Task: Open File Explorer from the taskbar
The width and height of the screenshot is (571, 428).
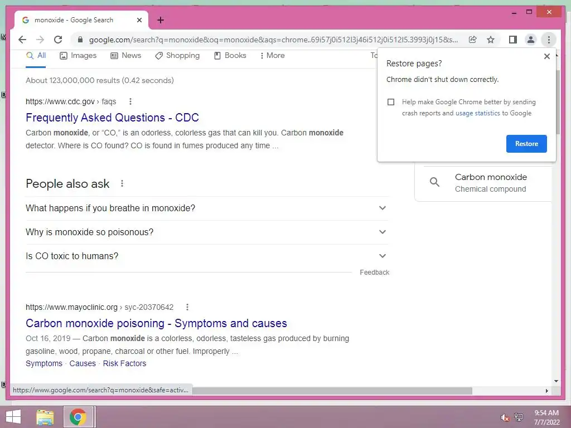Action: coord(45,417)
